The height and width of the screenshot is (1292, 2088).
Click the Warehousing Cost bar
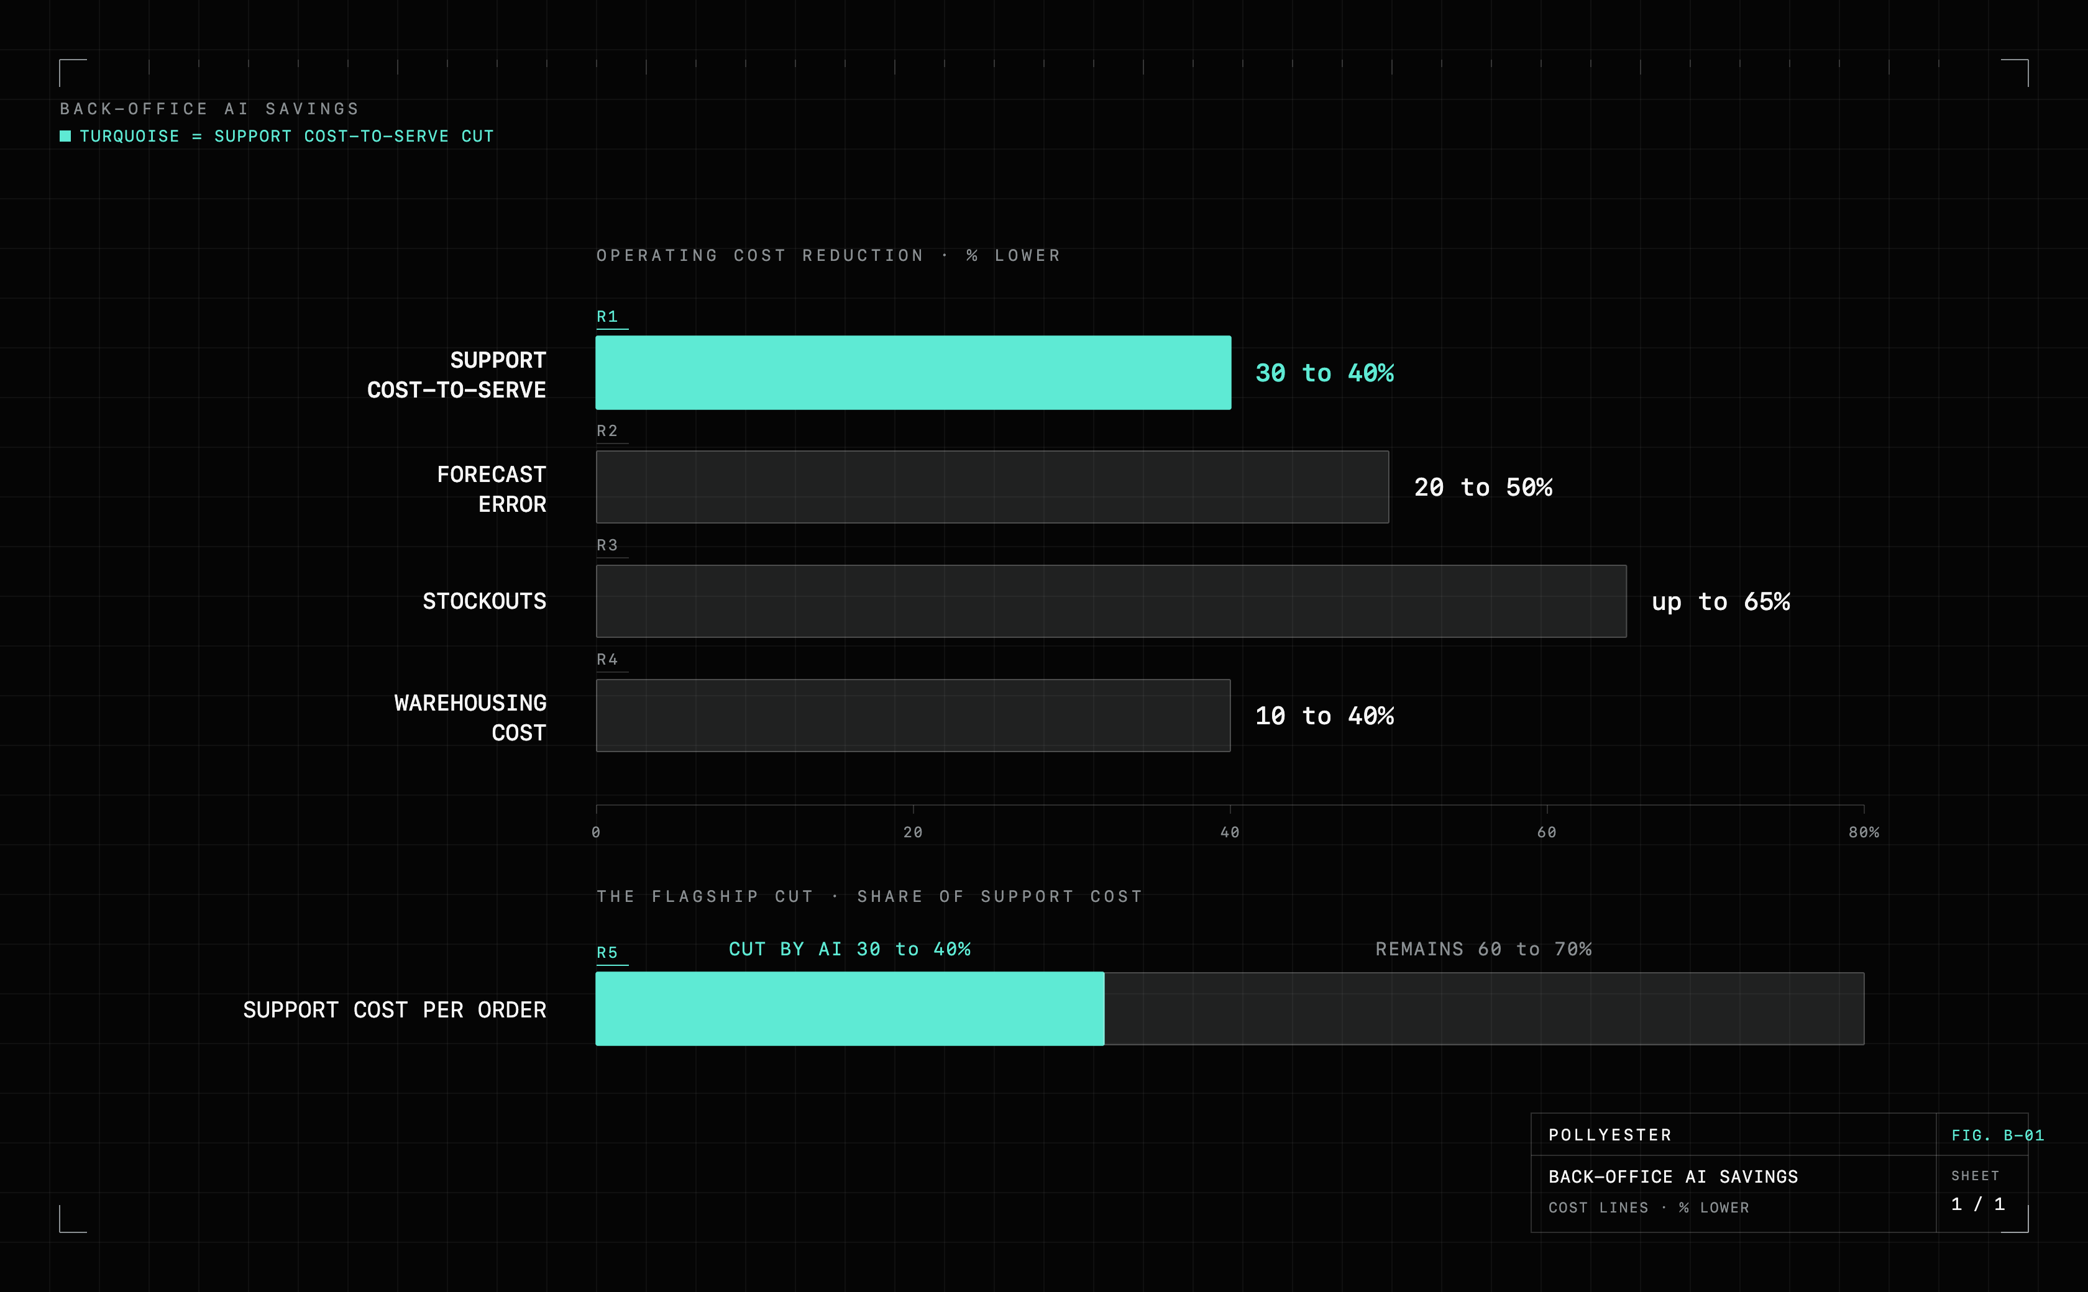(913, 716)
